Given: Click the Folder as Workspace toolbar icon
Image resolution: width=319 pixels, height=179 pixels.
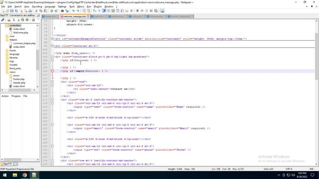Looking at the screenshot, I should (x=127, y=11).
